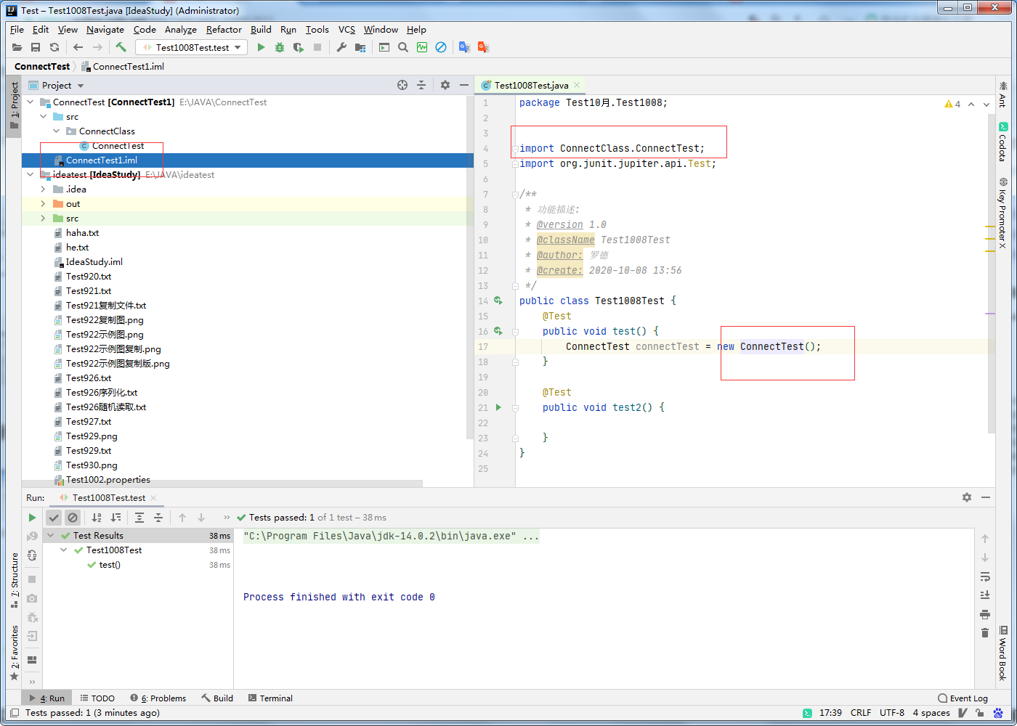Open the Analyze menu
The height and width of the screenshot is (726, 1017).
[180, 30]
